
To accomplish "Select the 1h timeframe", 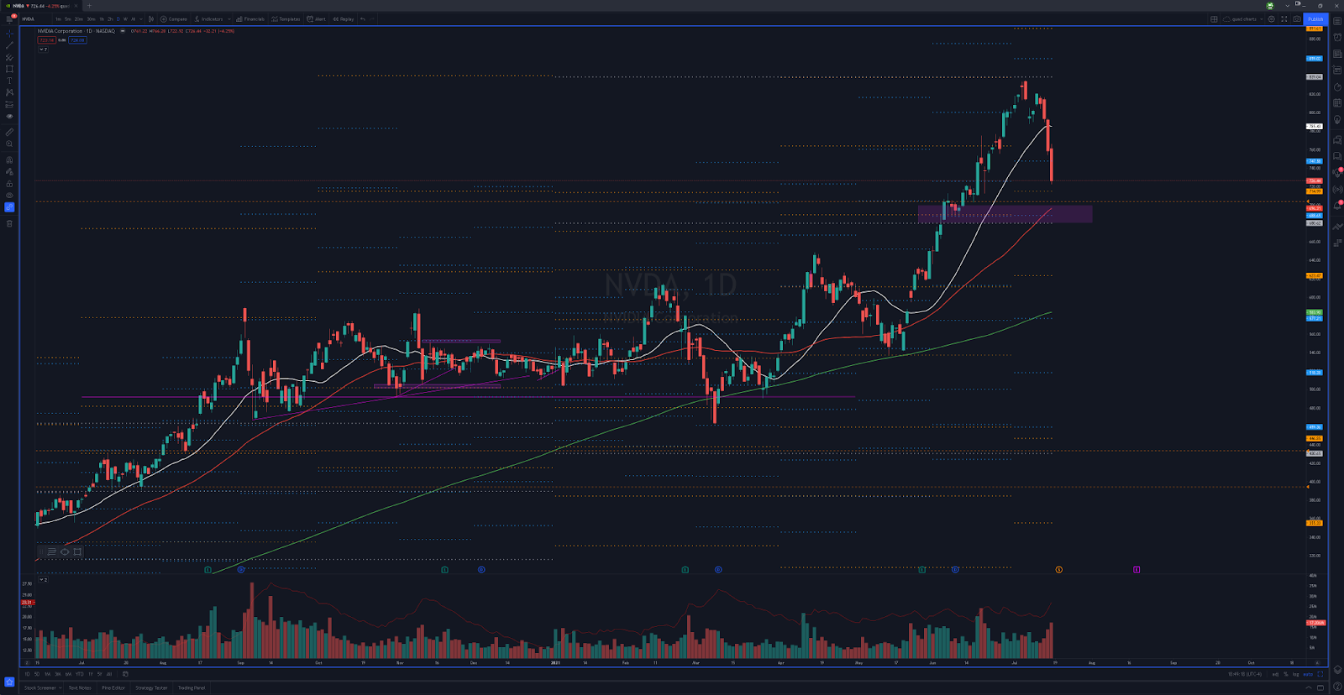I will point(102,18).
